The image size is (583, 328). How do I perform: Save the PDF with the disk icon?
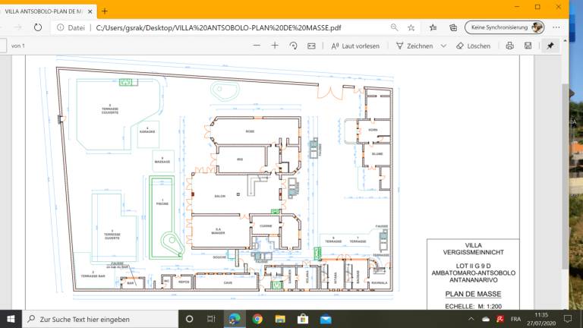tap(528, 46)
